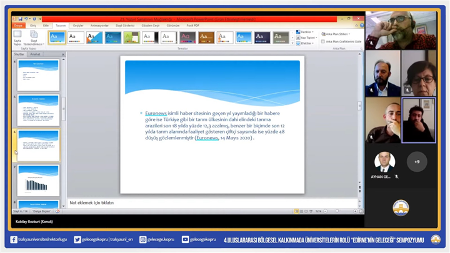Switch to the Slayt Gösterisi tab
This screenshot has width=450, height=253.
pyautogui.click(x=125, y=26)
